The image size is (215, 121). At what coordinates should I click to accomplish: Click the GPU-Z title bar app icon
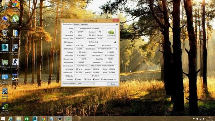click(63, 21)
